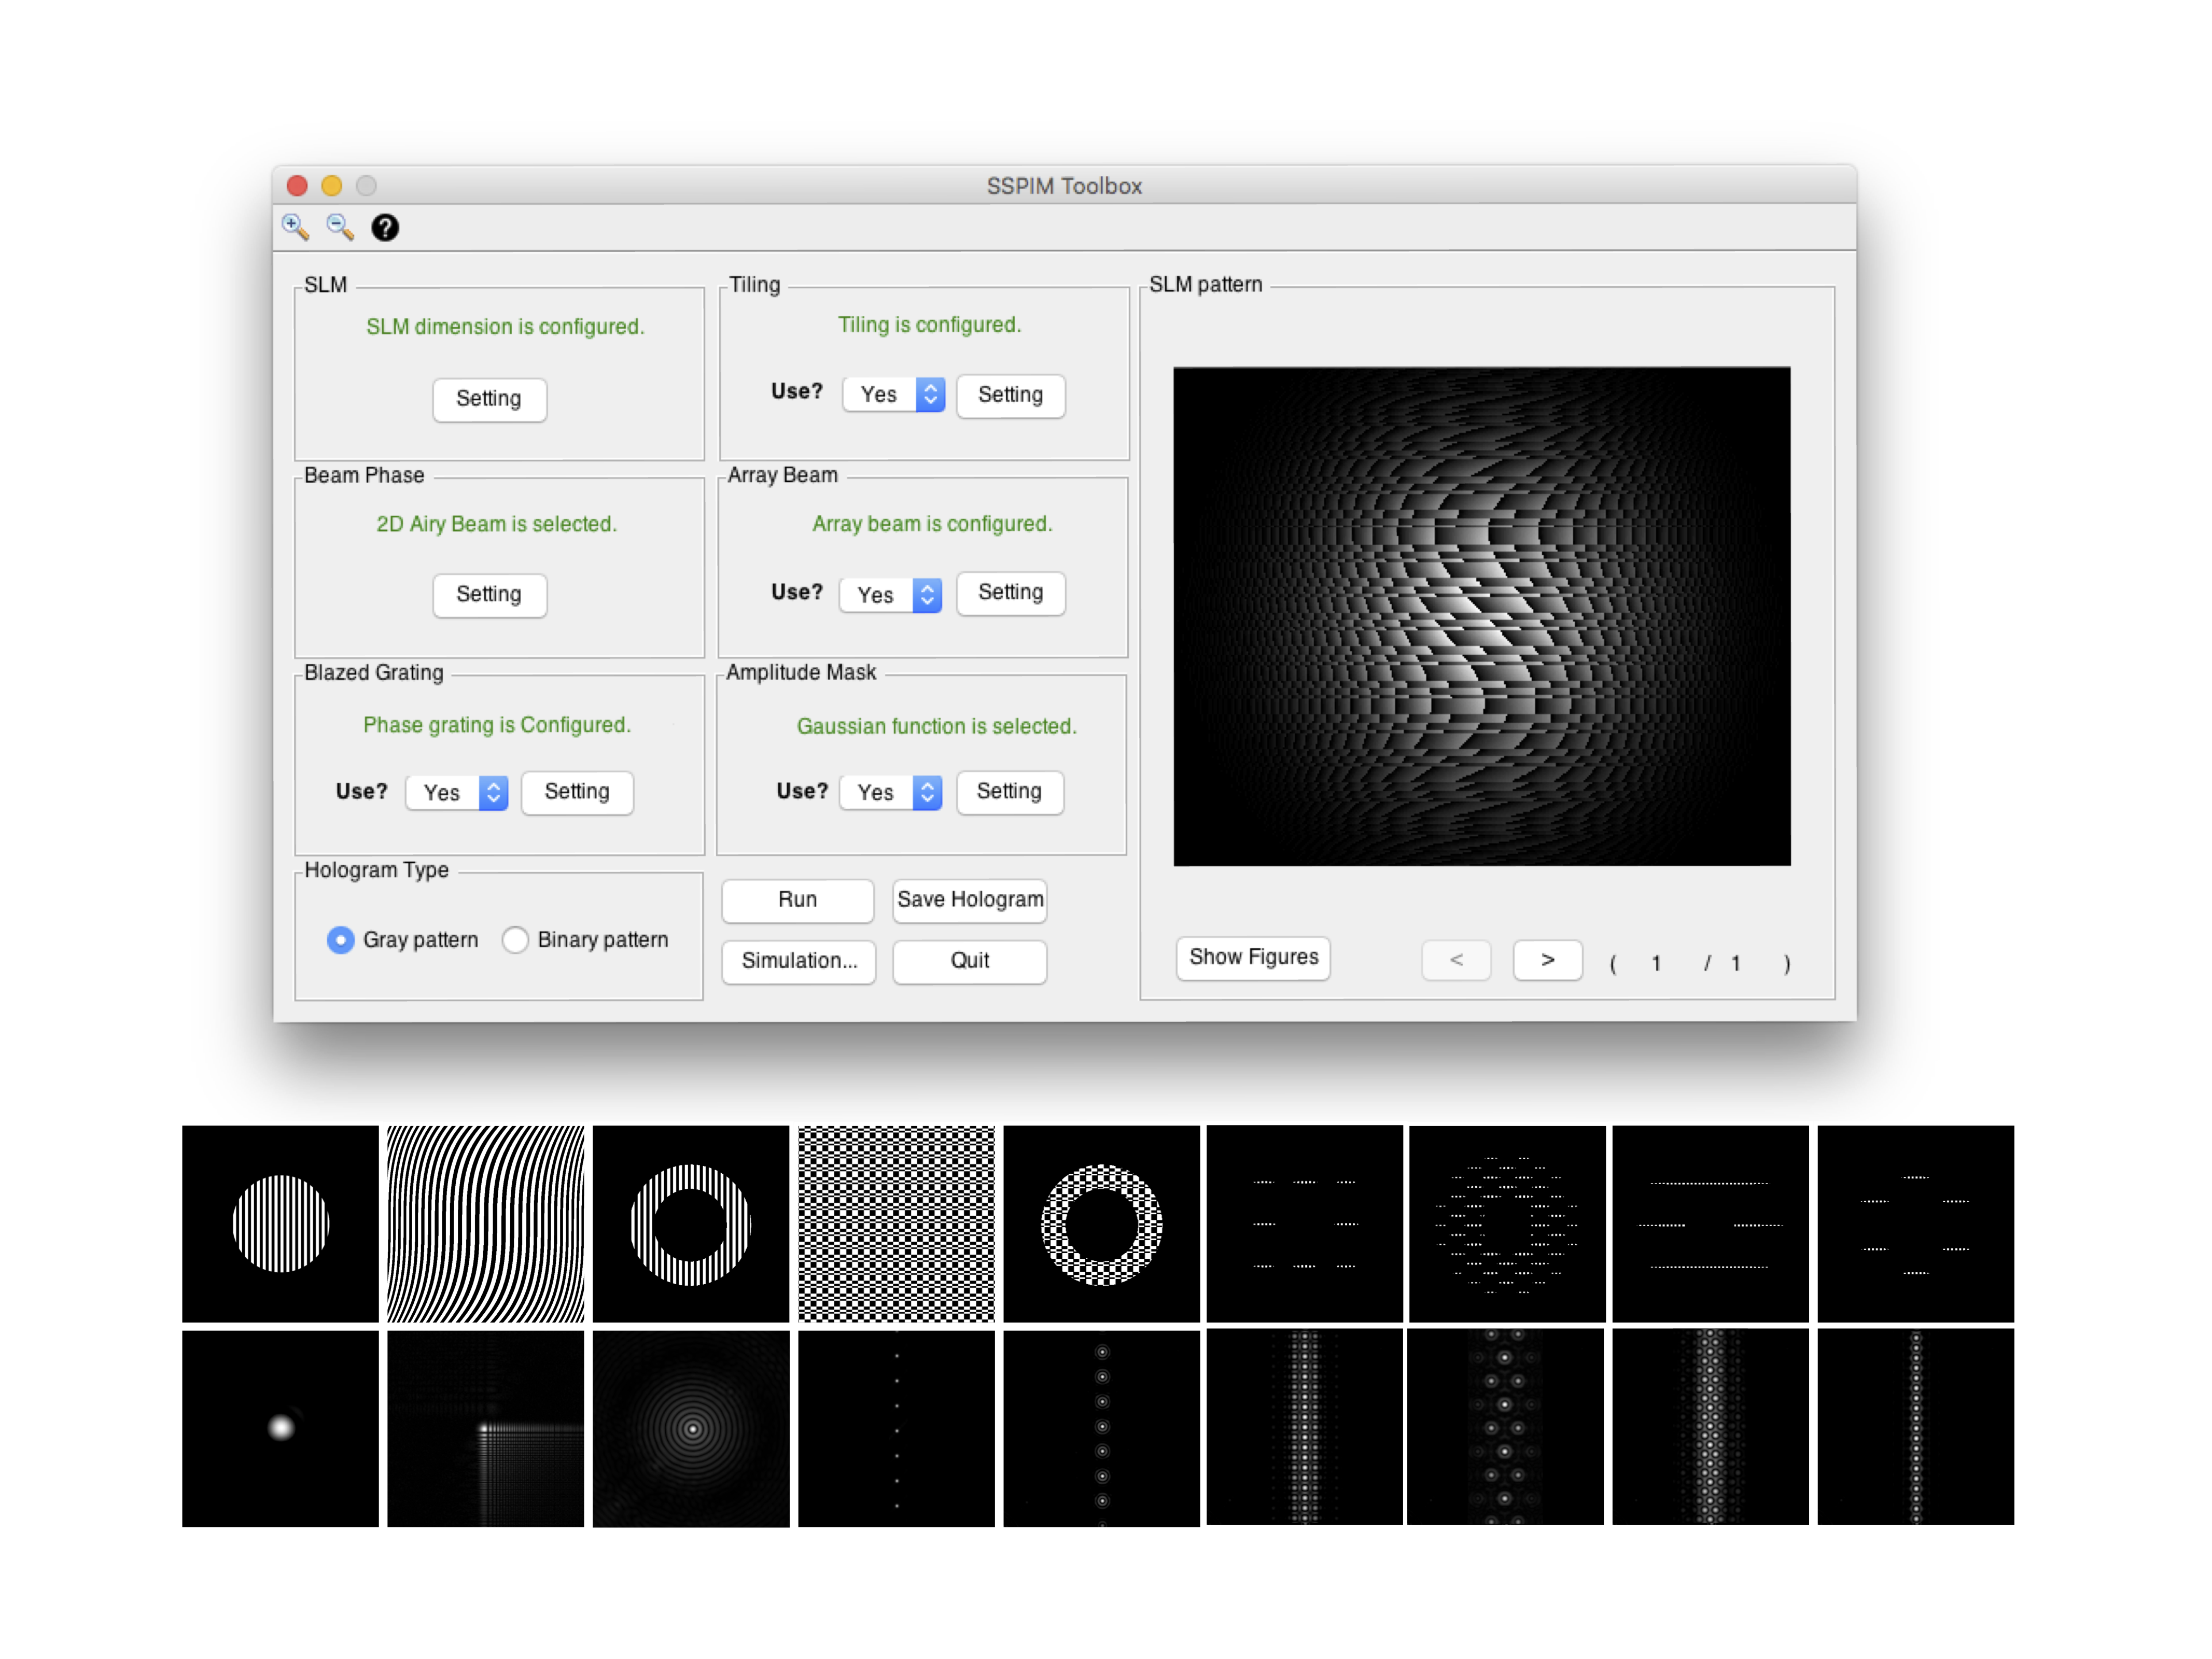This screenshot has width=2212, height=1659.
Task: Open the Tiling Use dropdown
Action: point(894,394)
